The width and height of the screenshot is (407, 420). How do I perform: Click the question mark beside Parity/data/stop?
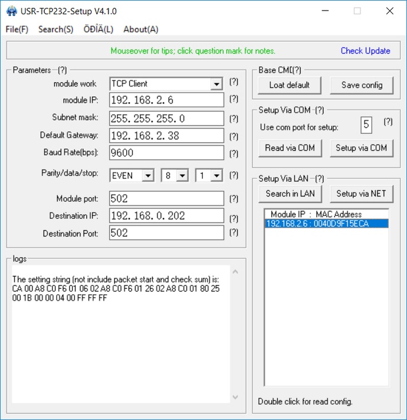pos(234,175)
